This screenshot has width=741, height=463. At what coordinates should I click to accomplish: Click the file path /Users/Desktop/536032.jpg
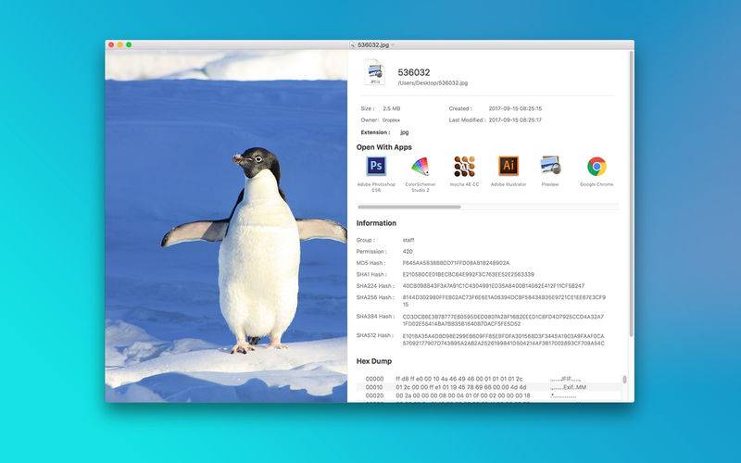[x=433, y=83]
